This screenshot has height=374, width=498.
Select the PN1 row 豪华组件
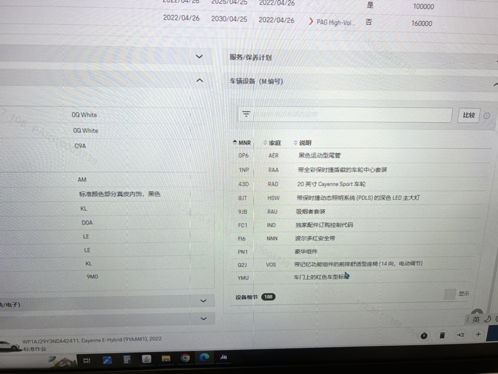(x=353, y=252)
